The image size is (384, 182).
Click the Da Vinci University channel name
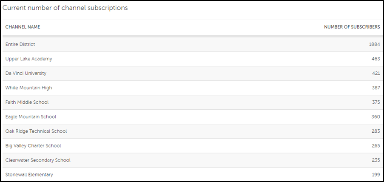tap(26, 74)
